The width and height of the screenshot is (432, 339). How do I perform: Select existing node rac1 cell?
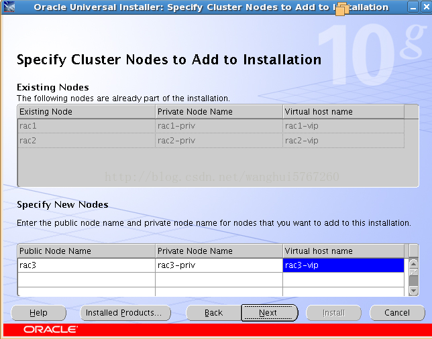click(87, 126)
